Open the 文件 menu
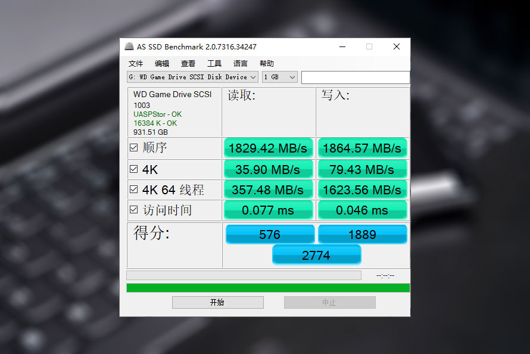This screenshot has width=530, height=354. [x=135, y=63]
